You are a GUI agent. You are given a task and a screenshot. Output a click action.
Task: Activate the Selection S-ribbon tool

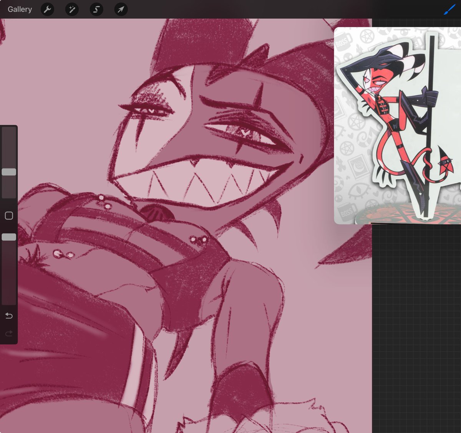(96, 9)
